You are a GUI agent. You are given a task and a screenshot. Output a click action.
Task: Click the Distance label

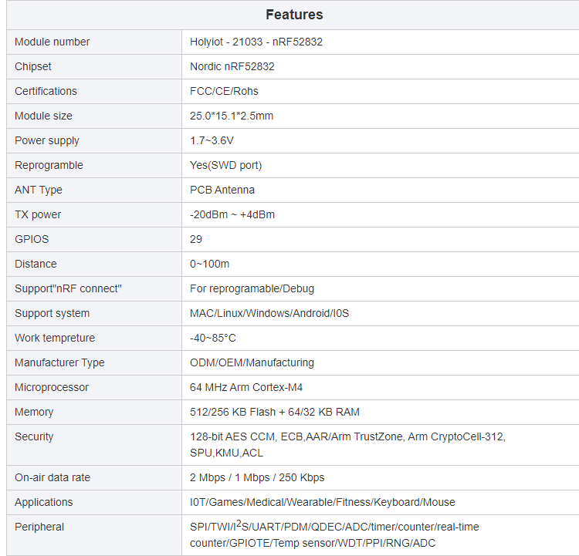tap(36, 264)
